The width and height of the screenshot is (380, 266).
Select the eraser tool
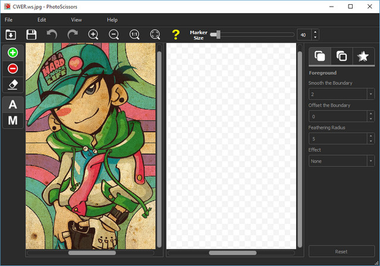[x=12, y=84]
